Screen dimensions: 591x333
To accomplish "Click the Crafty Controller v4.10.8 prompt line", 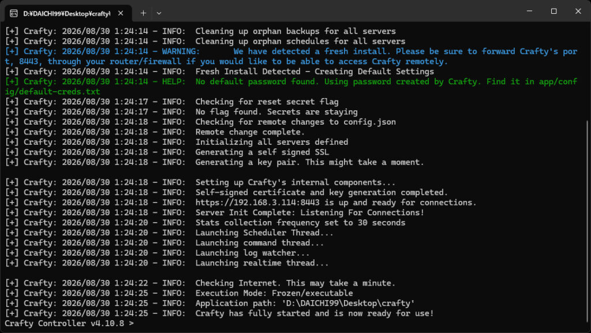I will coord(69,323).
